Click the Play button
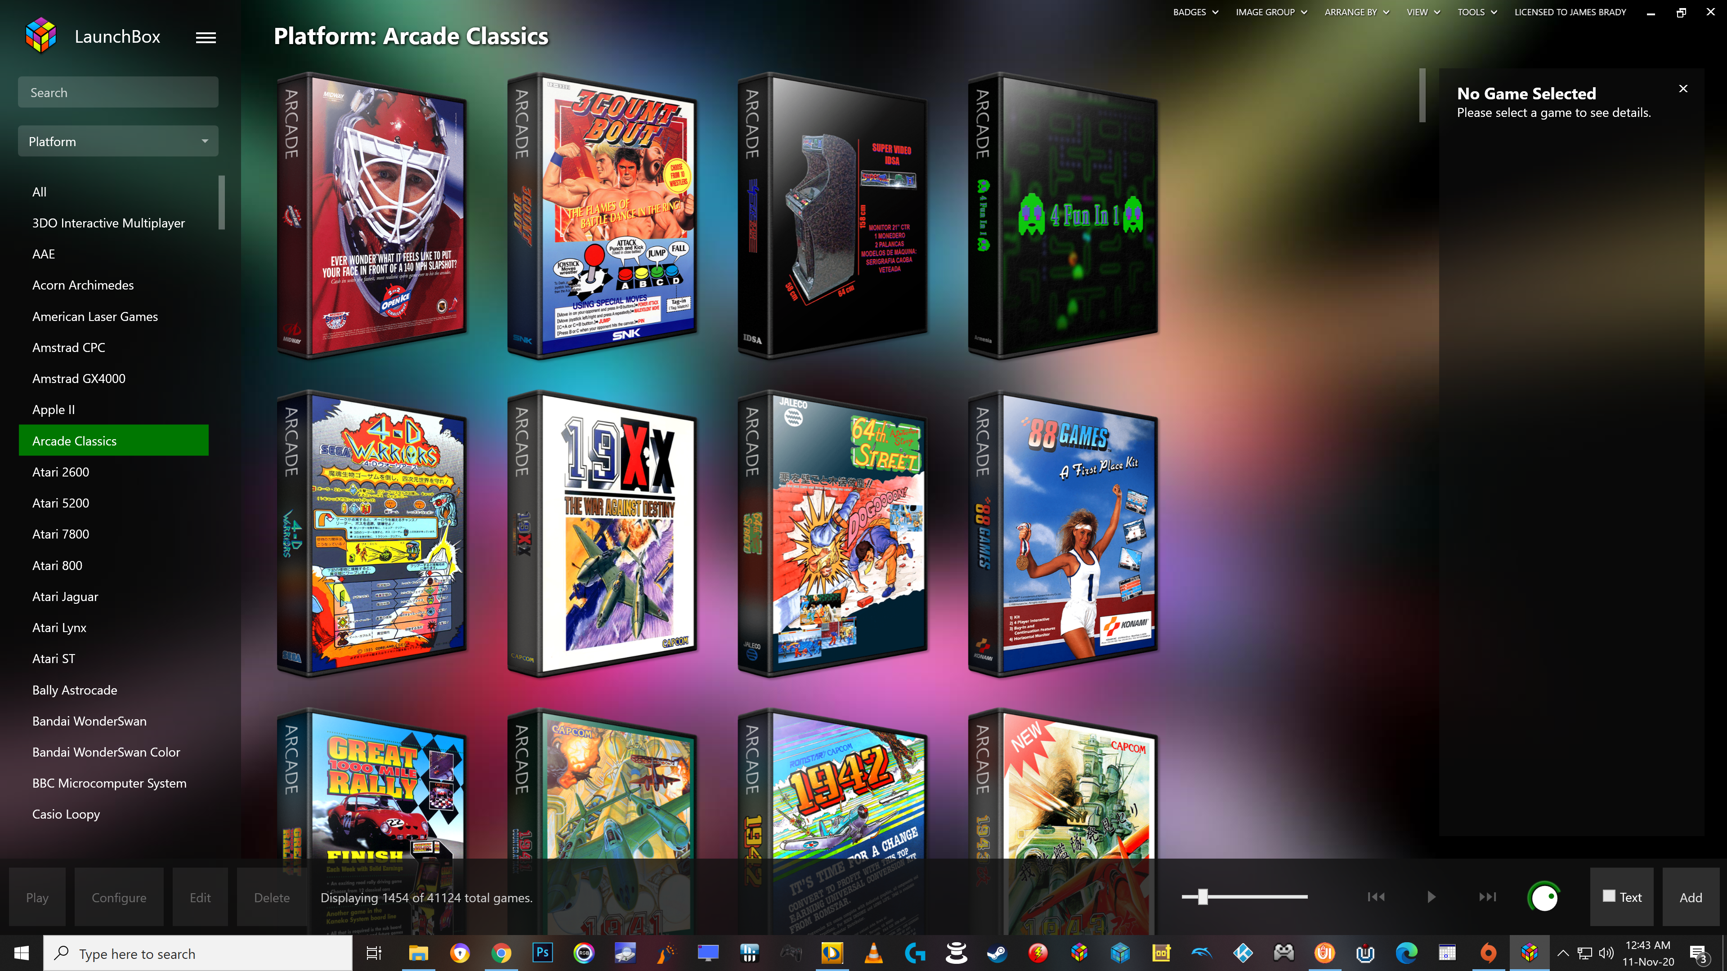1727x971 pixels. pos(37,897)
